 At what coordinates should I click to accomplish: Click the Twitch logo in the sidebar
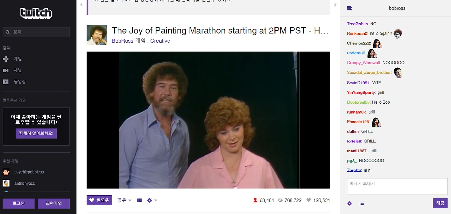[36, 13]
